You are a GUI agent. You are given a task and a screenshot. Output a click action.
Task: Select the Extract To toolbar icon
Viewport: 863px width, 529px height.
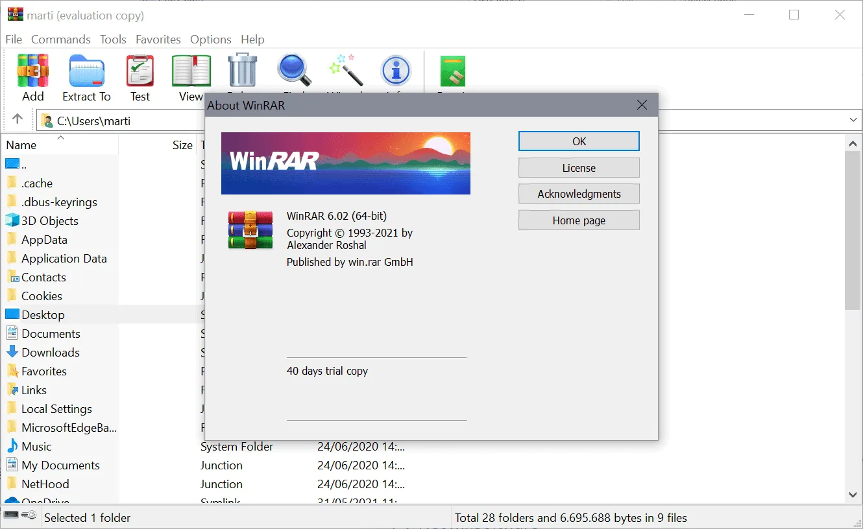point(86,71)
